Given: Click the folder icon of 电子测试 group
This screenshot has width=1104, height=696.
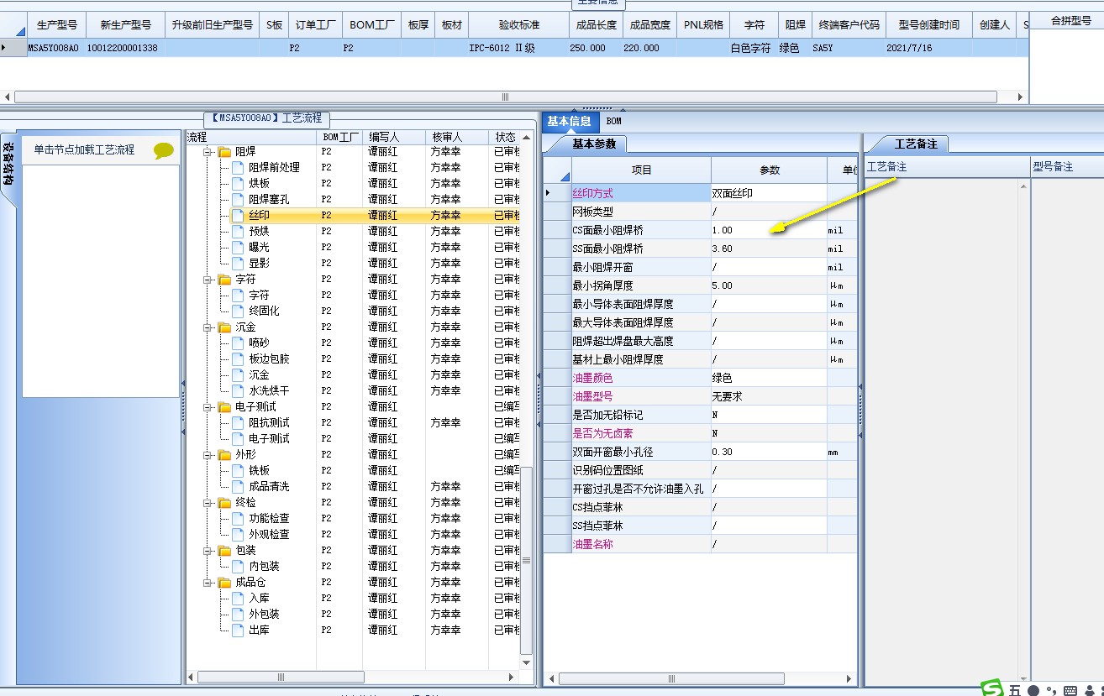Looking at the screenshot, I should 224,407.
